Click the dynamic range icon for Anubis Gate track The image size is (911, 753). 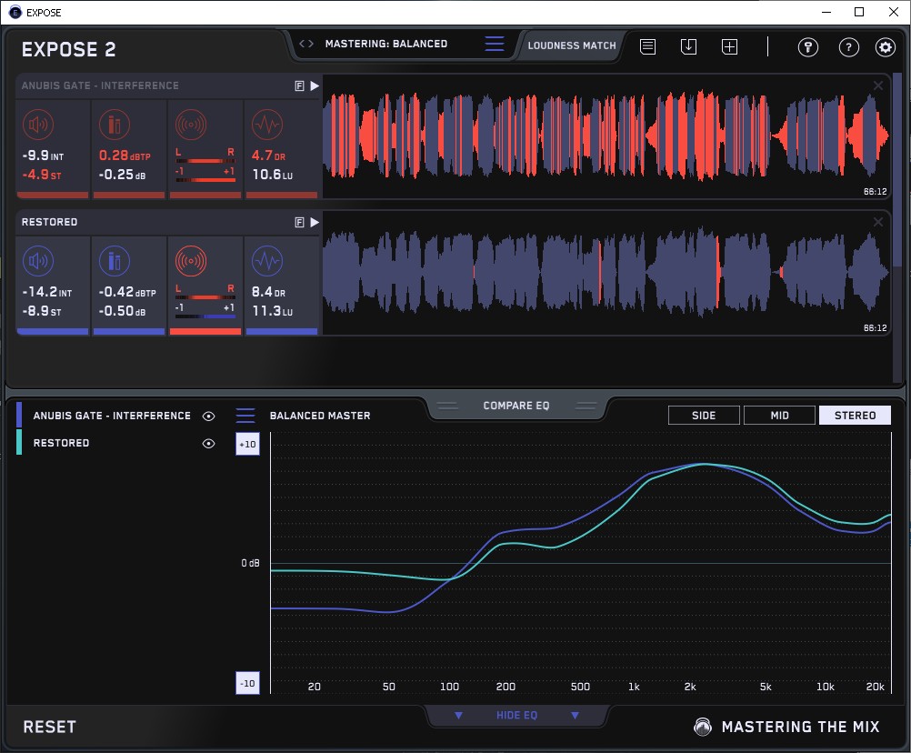pyautogui.click(x=265, y=125)
